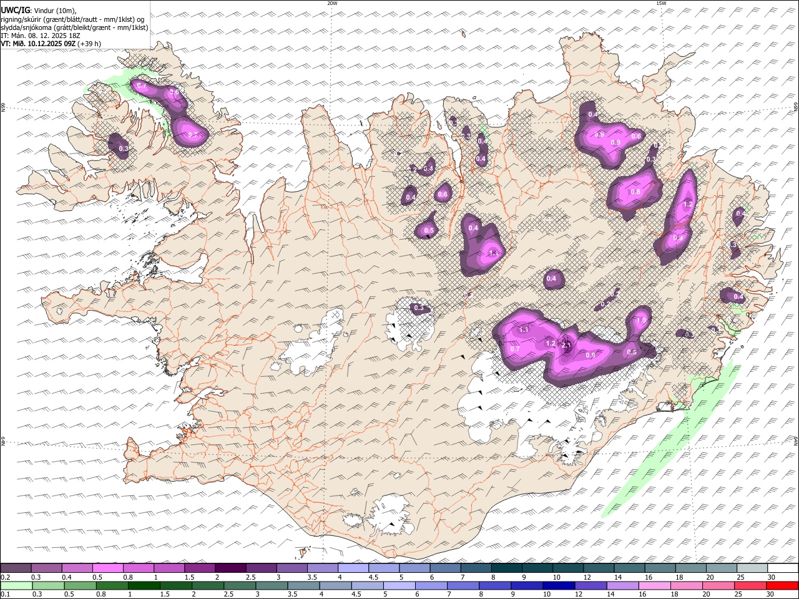
Task: Click the bright pink 0.5 swatch in upper legend
Action: click(x=108, y=568)
